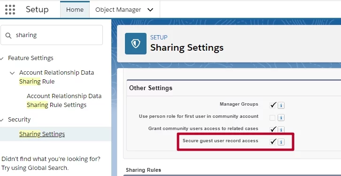The height and width of the screenshot is (176, 341).
Task: Click the Try using Global Search text
Action: [x=35, y=168]
